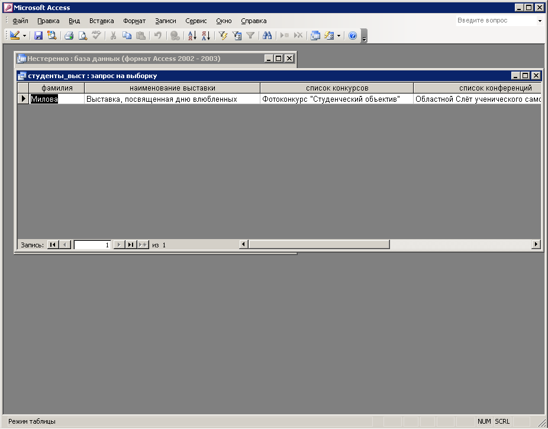Open Print Preview from toolbar
Screen dimensions: 548x429
(x=83, y=36)
